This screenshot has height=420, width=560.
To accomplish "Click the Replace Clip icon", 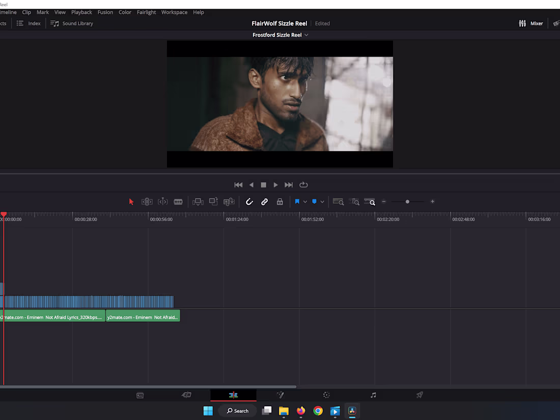I will click(229, 202).
